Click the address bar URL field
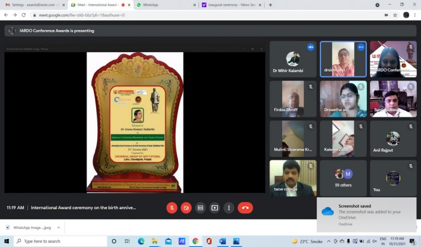 click(x=180, y=15)
